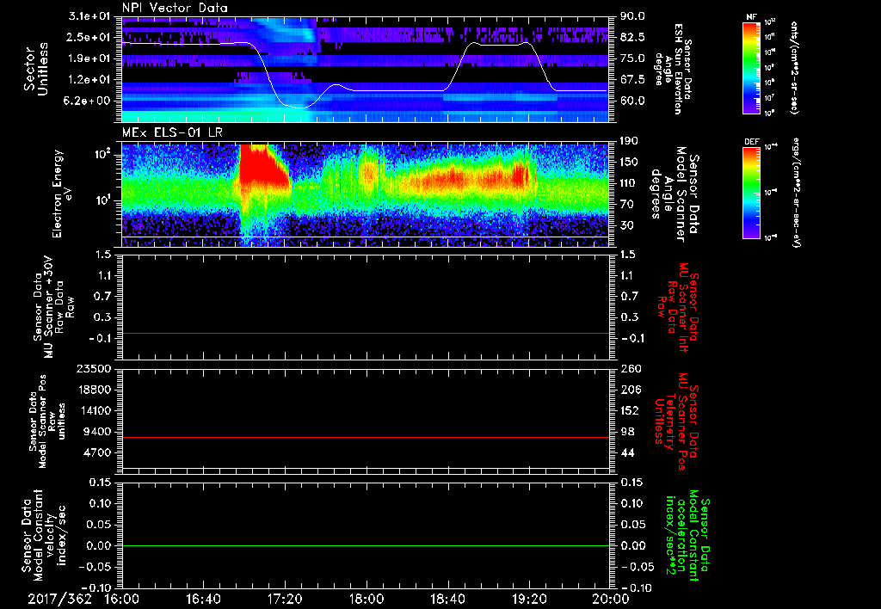Click the 18:40 time axis label
Image resolution: width=881 pixels, height=609 pixels.
click(447, 599)
